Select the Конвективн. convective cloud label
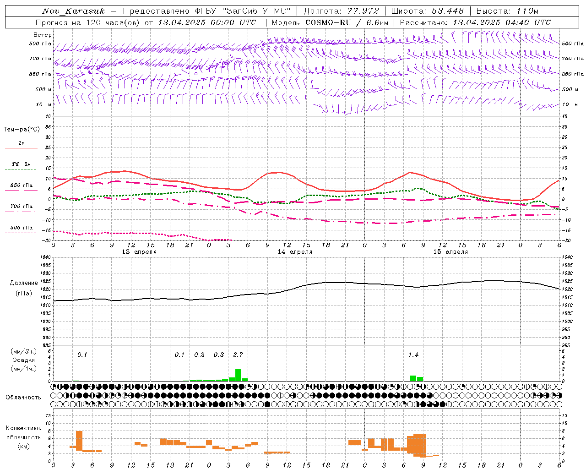This screenshot has width=586, height=469. [24, 428]
